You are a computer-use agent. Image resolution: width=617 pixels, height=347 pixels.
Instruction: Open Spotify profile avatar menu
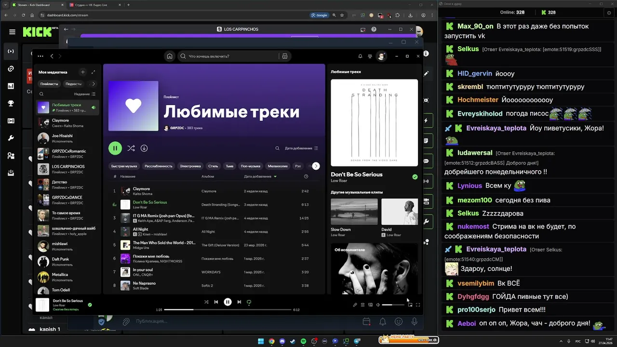[381, 56]
